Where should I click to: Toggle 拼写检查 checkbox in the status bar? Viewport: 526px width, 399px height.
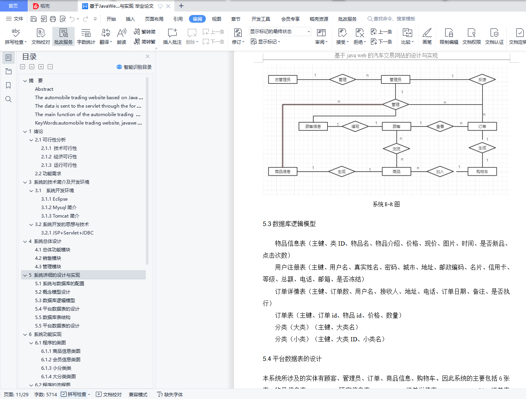pyautogui.click(x=63, y=394)
